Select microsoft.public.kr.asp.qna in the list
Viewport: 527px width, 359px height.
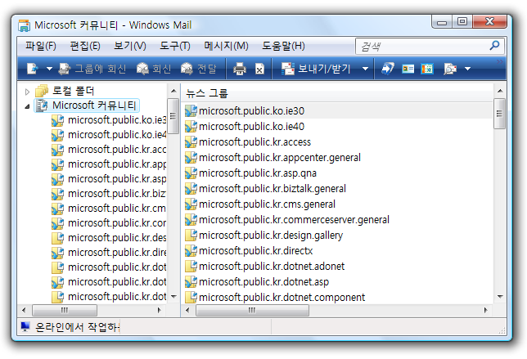tap(258, 173)
